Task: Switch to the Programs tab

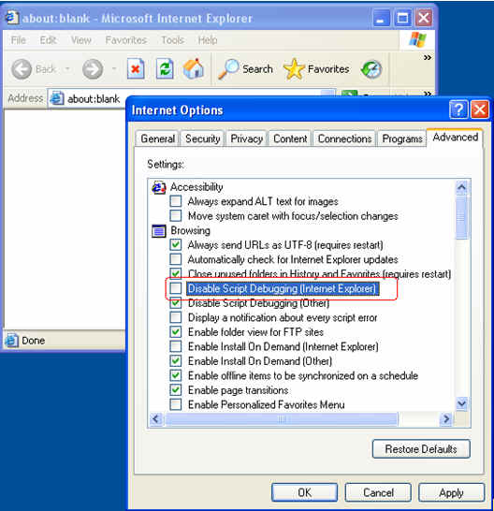Action: click(402, 139)
